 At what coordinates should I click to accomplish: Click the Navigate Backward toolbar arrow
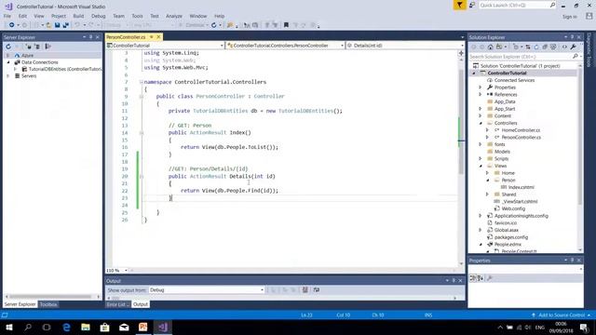[12, 25]
